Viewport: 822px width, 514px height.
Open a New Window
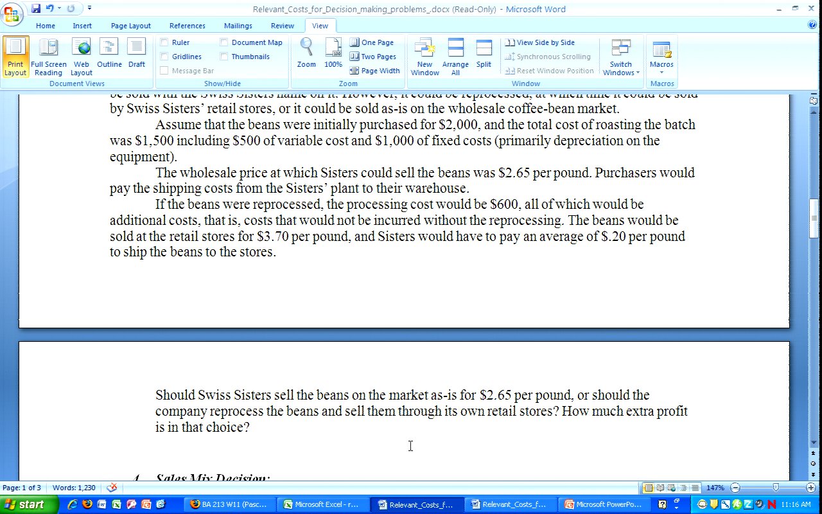[424, 57]
